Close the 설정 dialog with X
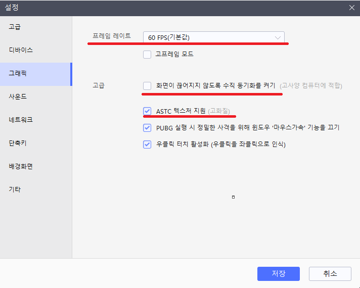The width and height of the screenshot is (360, 288). [352, 8]
